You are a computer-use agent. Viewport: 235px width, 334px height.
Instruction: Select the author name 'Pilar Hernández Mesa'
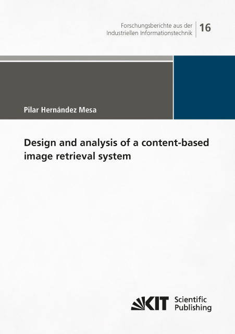tap(60, 110)
